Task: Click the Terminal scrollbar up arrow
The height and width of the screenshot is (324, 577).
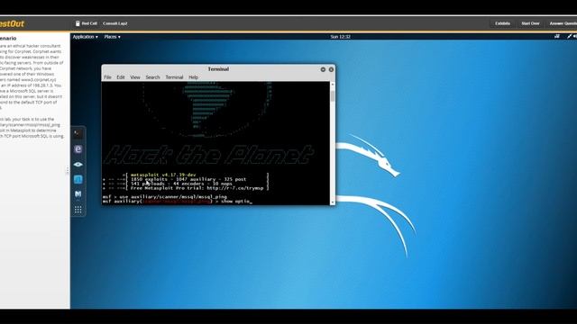Action: tap(333, 85)
